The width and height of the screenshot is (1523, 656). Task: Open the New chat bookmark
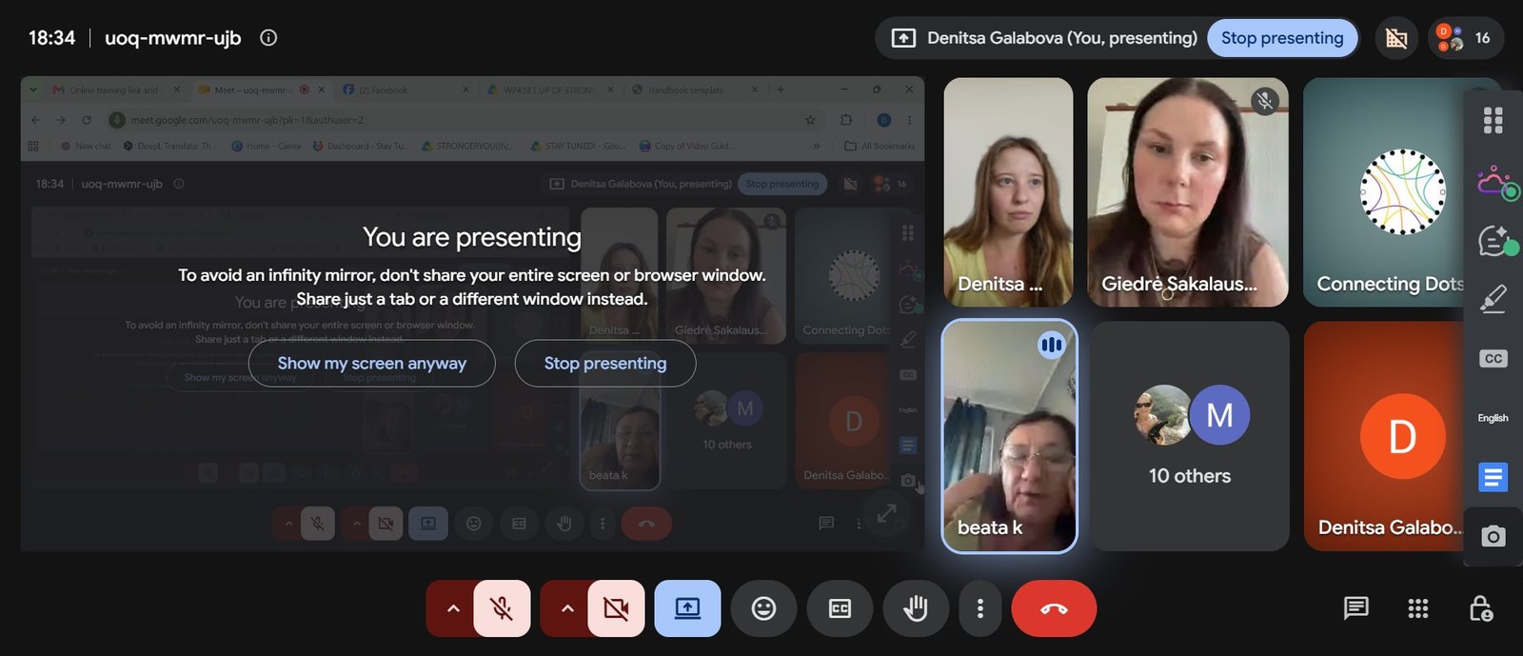[x=85, y=146]
